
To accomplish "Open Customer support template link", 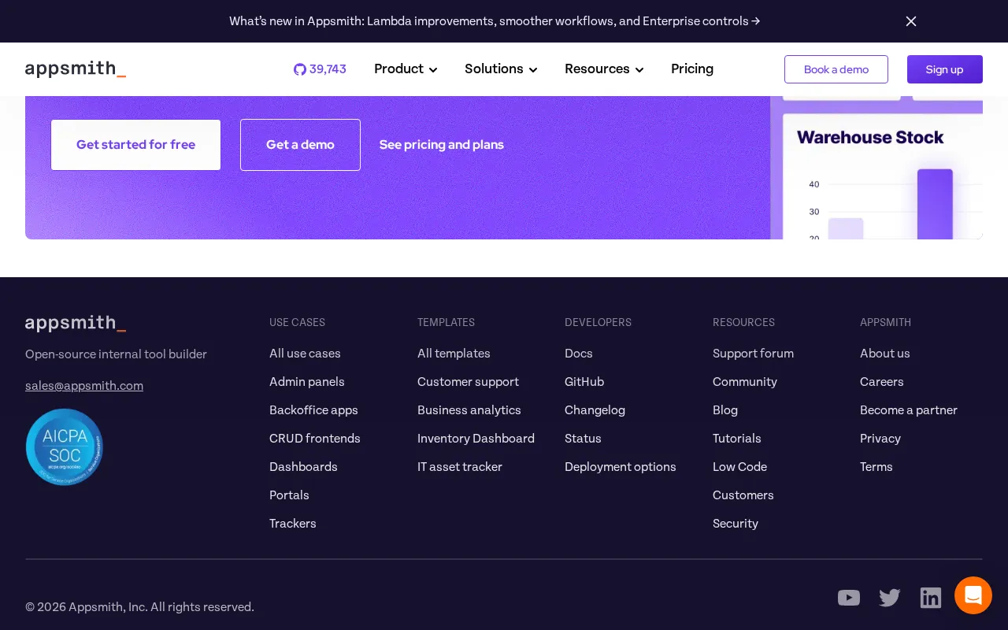I will 468,382.
